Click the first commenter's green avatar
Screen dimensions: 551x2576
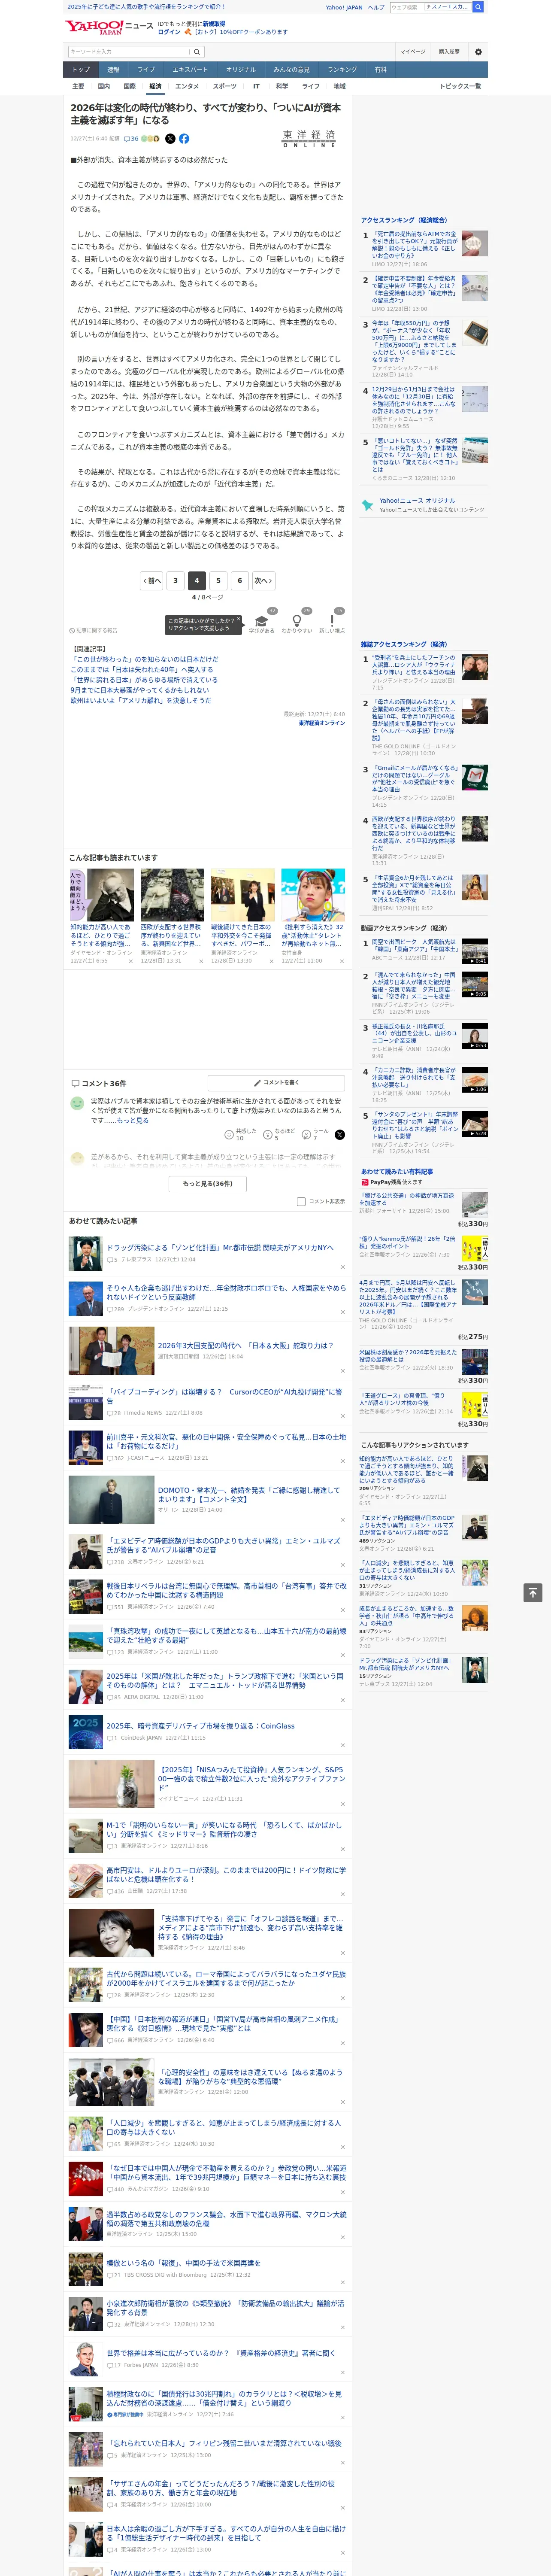77,1103
